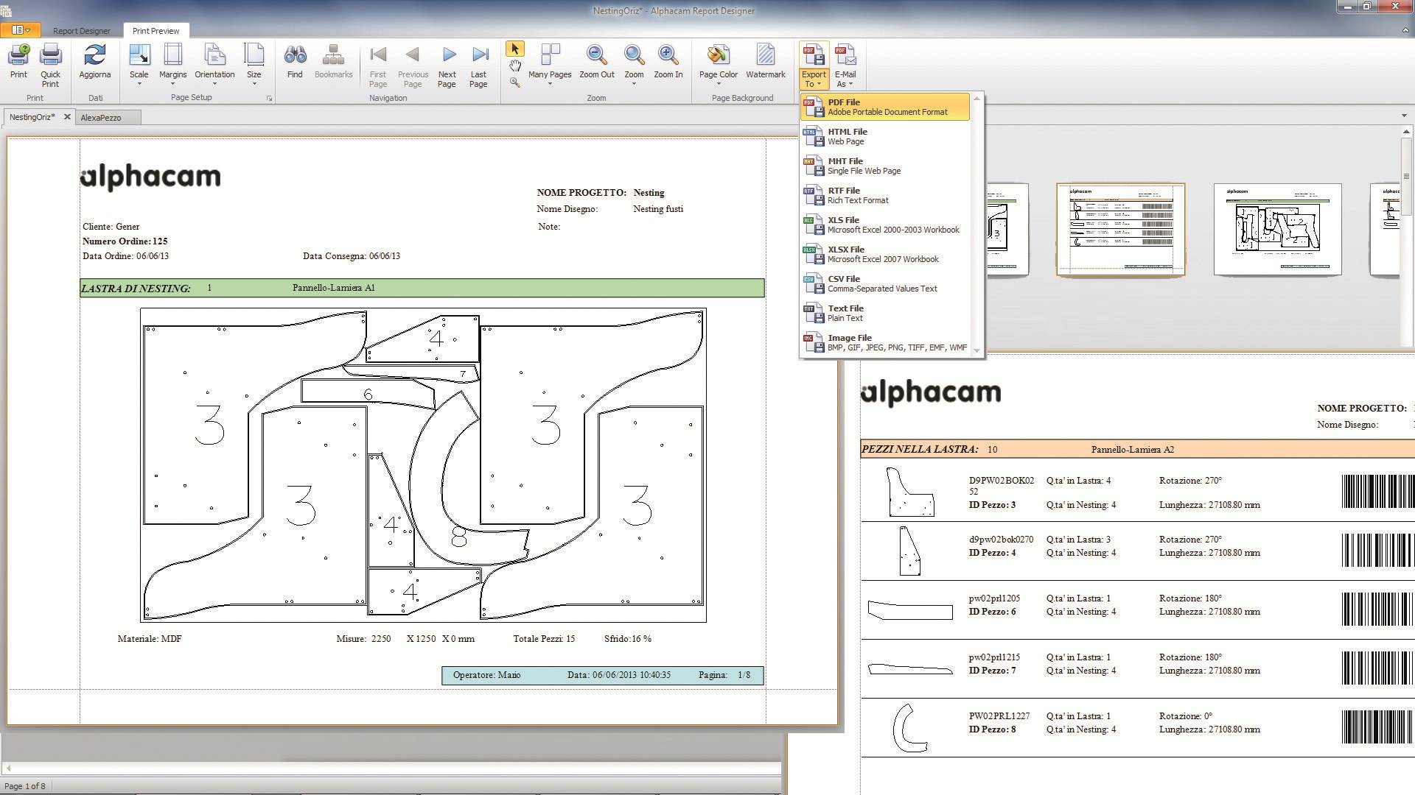Click the Zoom In icon
Screen dimensions: 1415x795
[668, 62]
